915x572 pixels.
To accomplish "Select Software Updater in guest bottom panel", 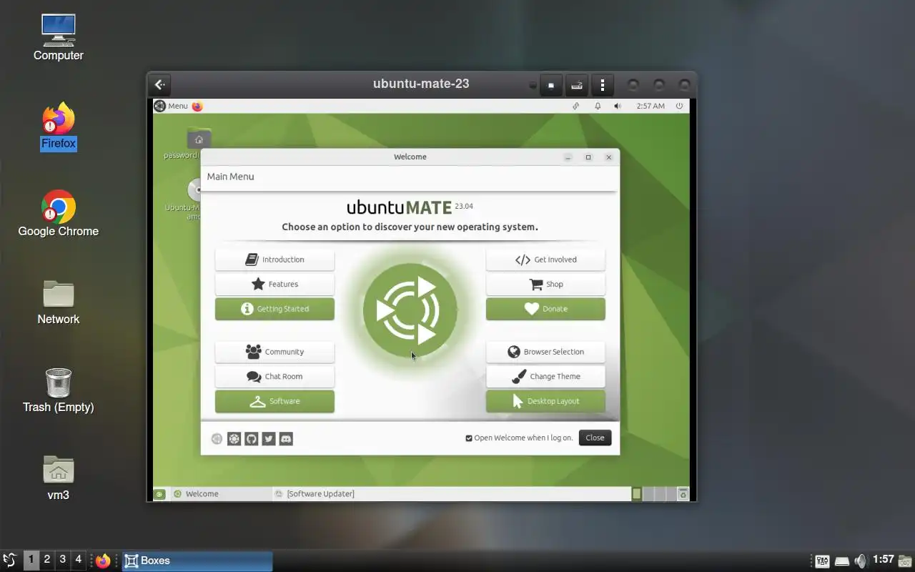I will pyautogui.click(x=315, y=493).
